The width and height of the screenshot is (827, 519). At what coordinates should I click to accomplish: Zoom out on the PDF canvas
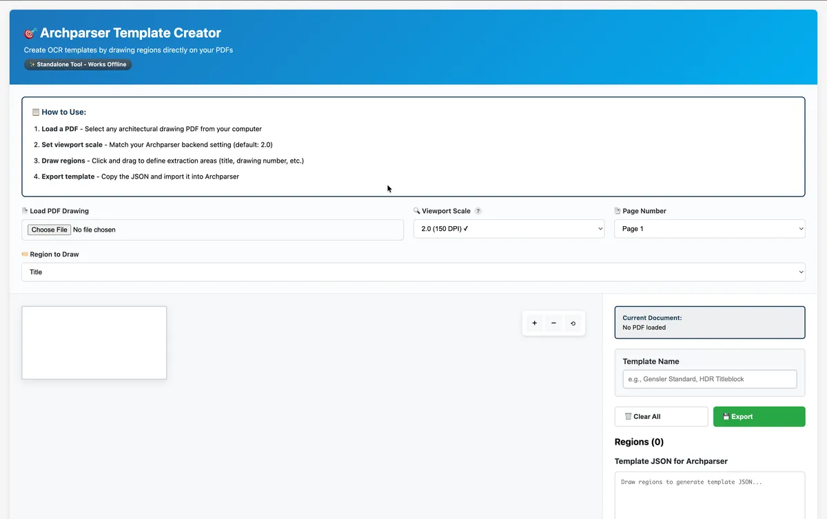[553, 323]
